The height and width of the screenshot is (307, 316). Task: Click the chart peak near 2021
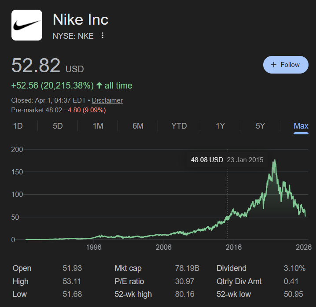point(275,161)
